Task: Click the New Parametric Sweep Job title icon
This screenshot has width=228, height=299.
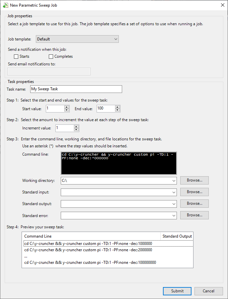Action: pos(6,5)
